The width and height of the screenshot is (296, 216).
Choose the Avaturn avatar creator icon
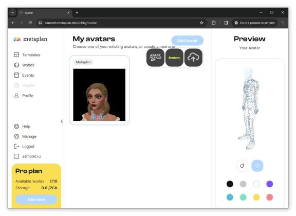[x=174, y=58]
